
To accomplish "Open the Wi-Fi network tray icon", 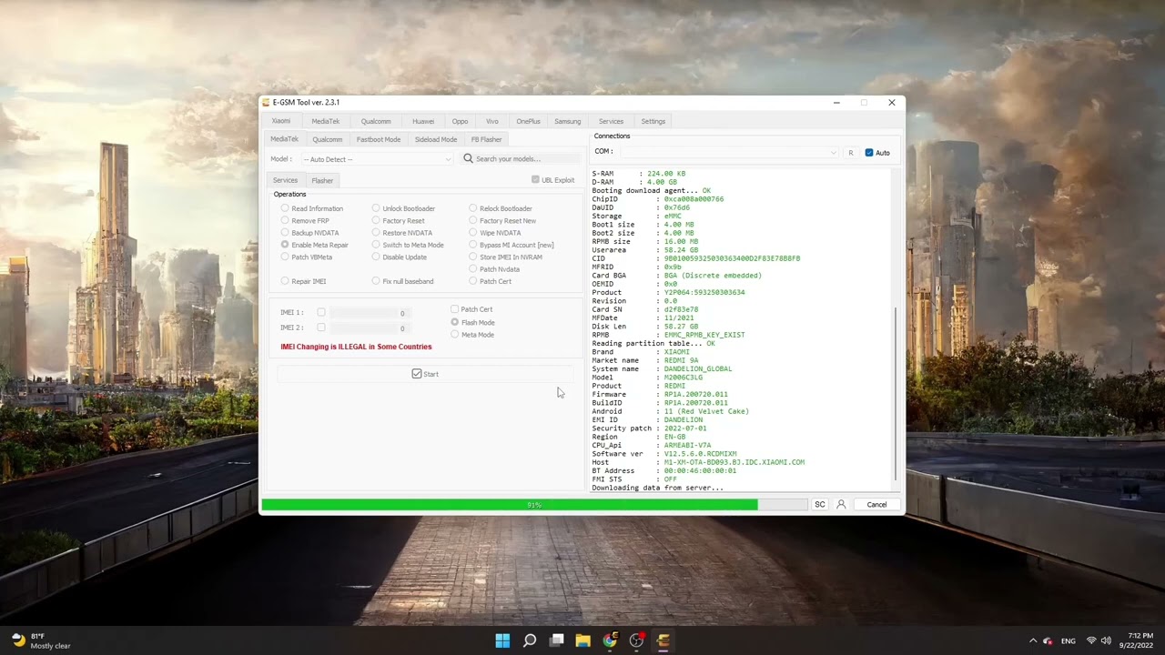I will 1091,640.
